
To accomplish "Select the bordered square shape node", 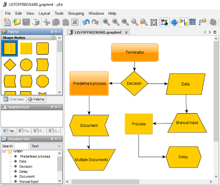I will coord(10,48).
